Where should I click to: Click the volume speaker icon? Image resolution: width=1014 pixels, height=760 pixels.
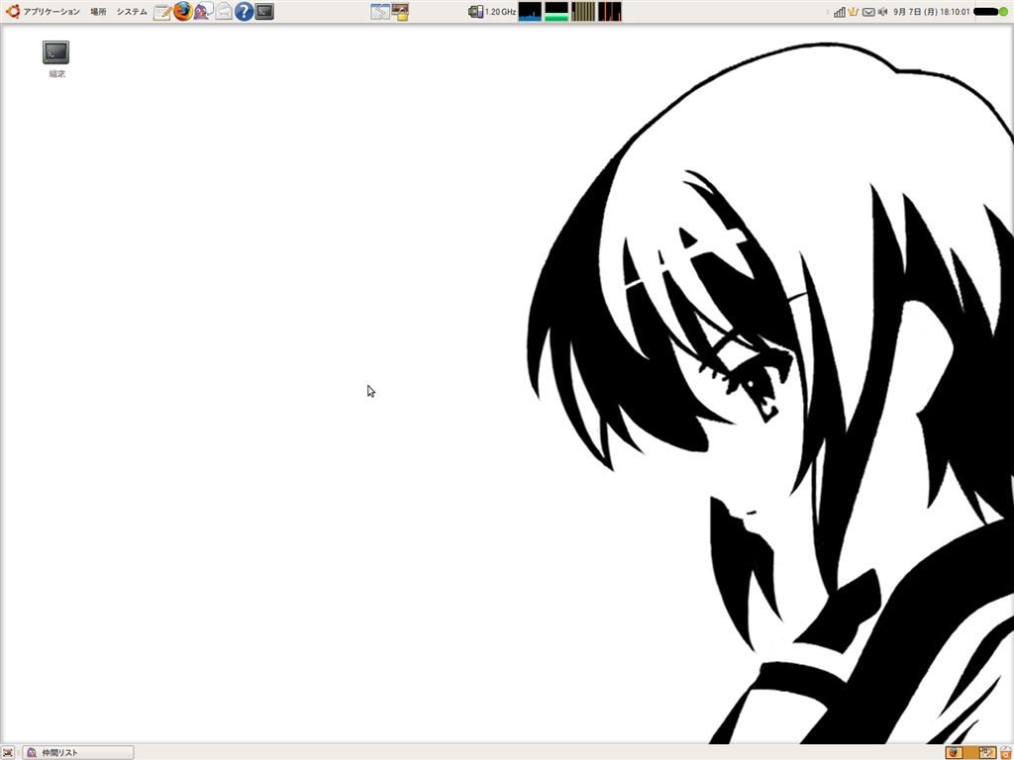click(882, 12)
